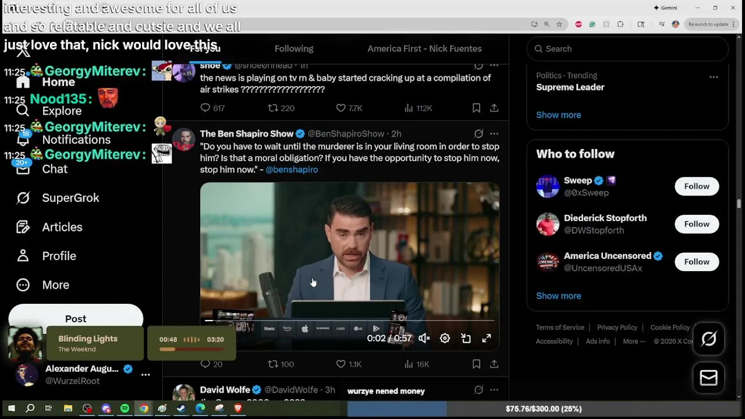Image resolution: width=745 pixels, height=419 pixels.
Task: Open the Adblock extension icon
Action: click(x=579, y=24)
